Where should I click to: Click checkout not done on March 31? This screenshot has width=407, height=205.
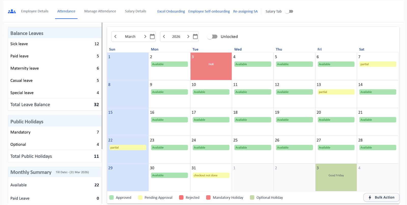211,175
